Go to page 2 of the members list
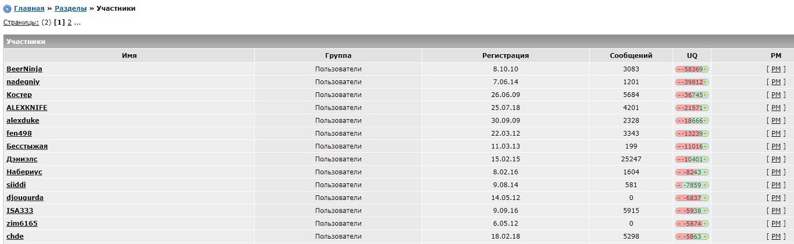The image size is (794, 244). click(69, 23)
